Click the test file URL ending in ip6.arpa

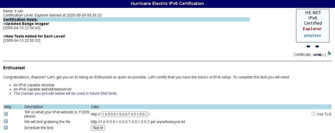pos(138,122)
